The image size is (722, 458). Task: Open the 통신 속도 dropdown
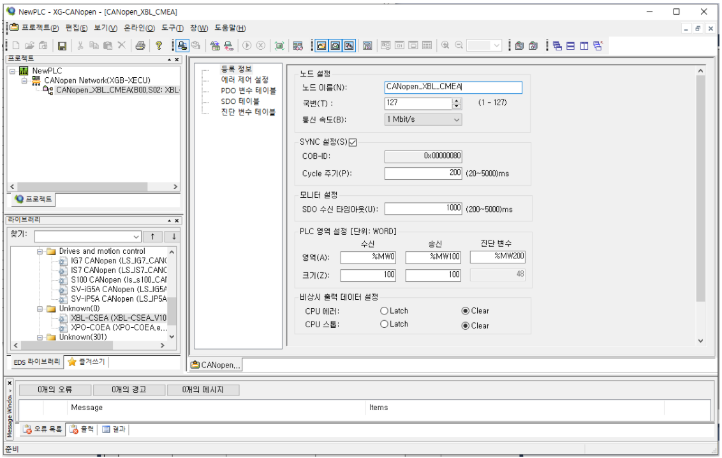(457, 120)
